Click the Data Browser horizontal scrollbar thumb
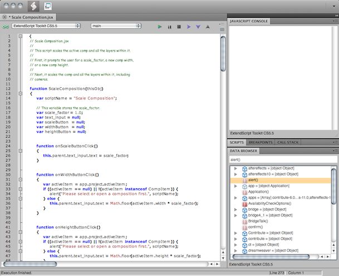339x276 pixels. point(271,257)
